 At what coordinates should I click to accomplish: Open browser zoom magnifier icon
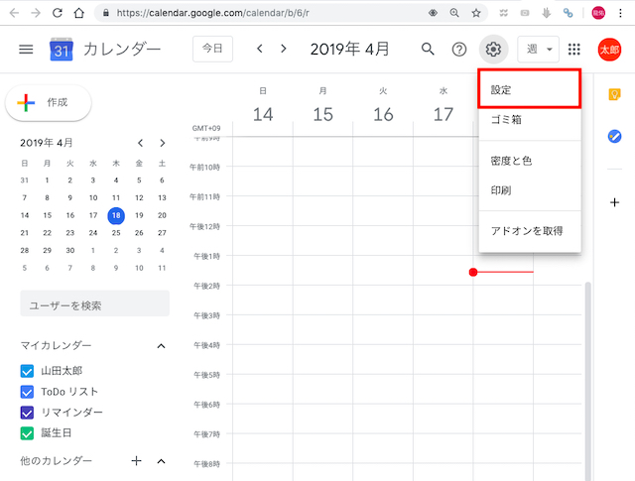(x=454, y=13)
